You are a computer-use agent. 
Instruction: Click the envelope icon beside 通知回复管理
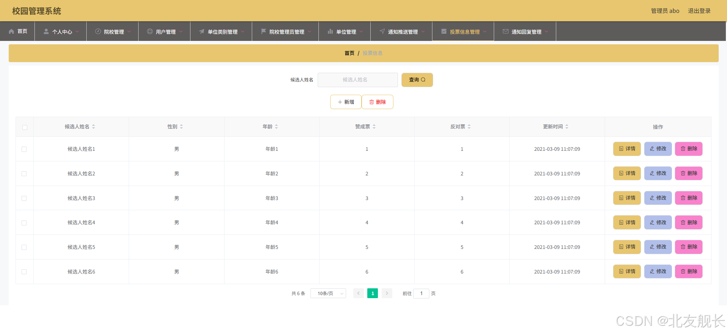(505, 31)
